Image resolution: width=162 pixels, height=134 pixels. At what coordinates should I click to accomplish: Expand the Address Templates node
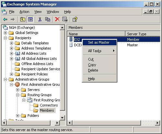click(x=11, y=48)
